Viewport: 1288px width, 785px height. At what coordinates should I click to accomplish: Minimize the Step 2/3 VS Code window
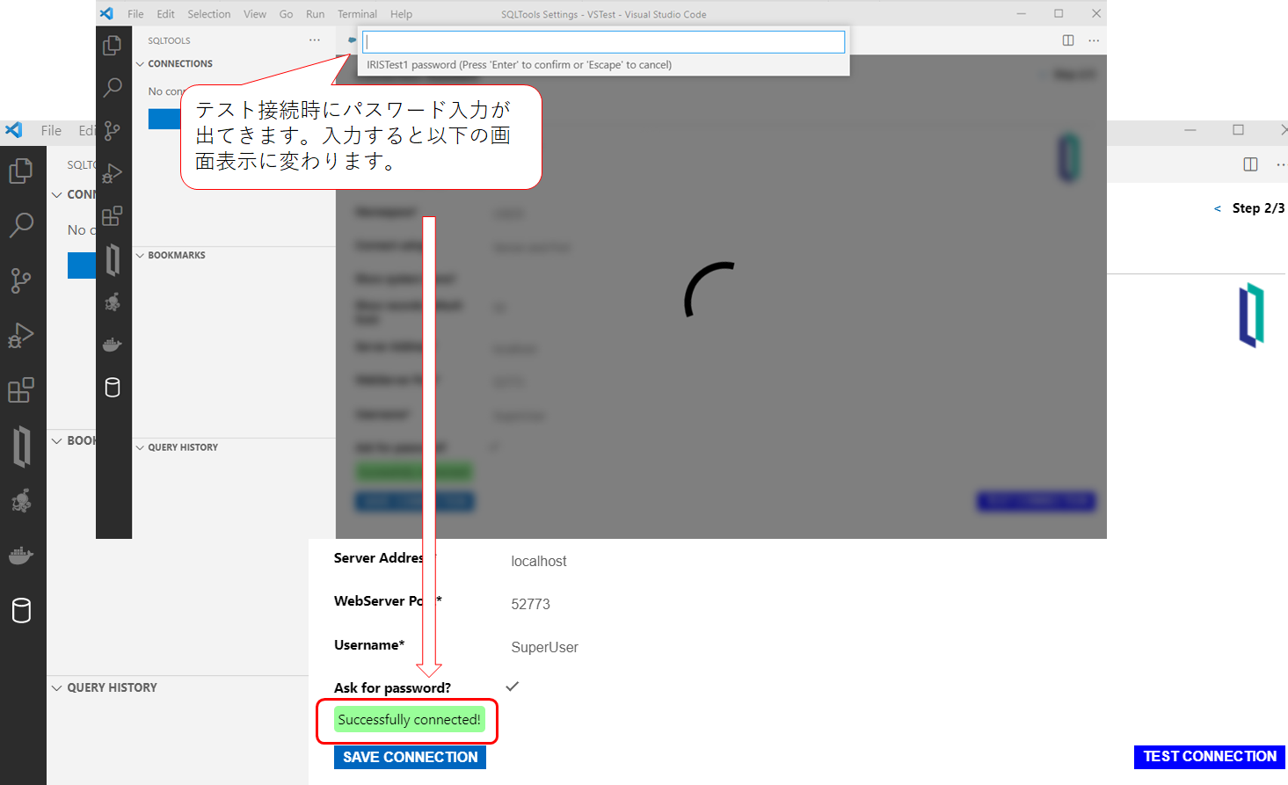pos(1190,130)
